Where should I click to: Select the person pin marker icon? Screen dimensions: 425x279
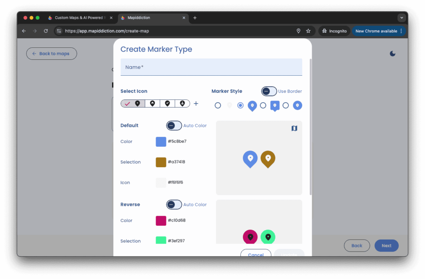click(x=182, y=104)
